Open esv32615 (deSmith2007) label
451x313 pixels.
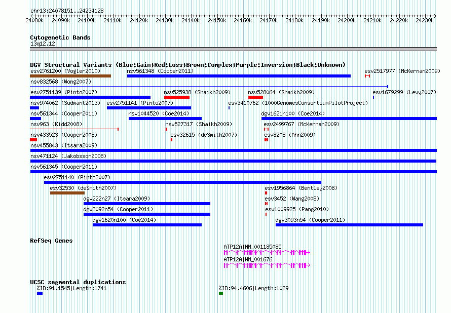click(x=204, y=135)
